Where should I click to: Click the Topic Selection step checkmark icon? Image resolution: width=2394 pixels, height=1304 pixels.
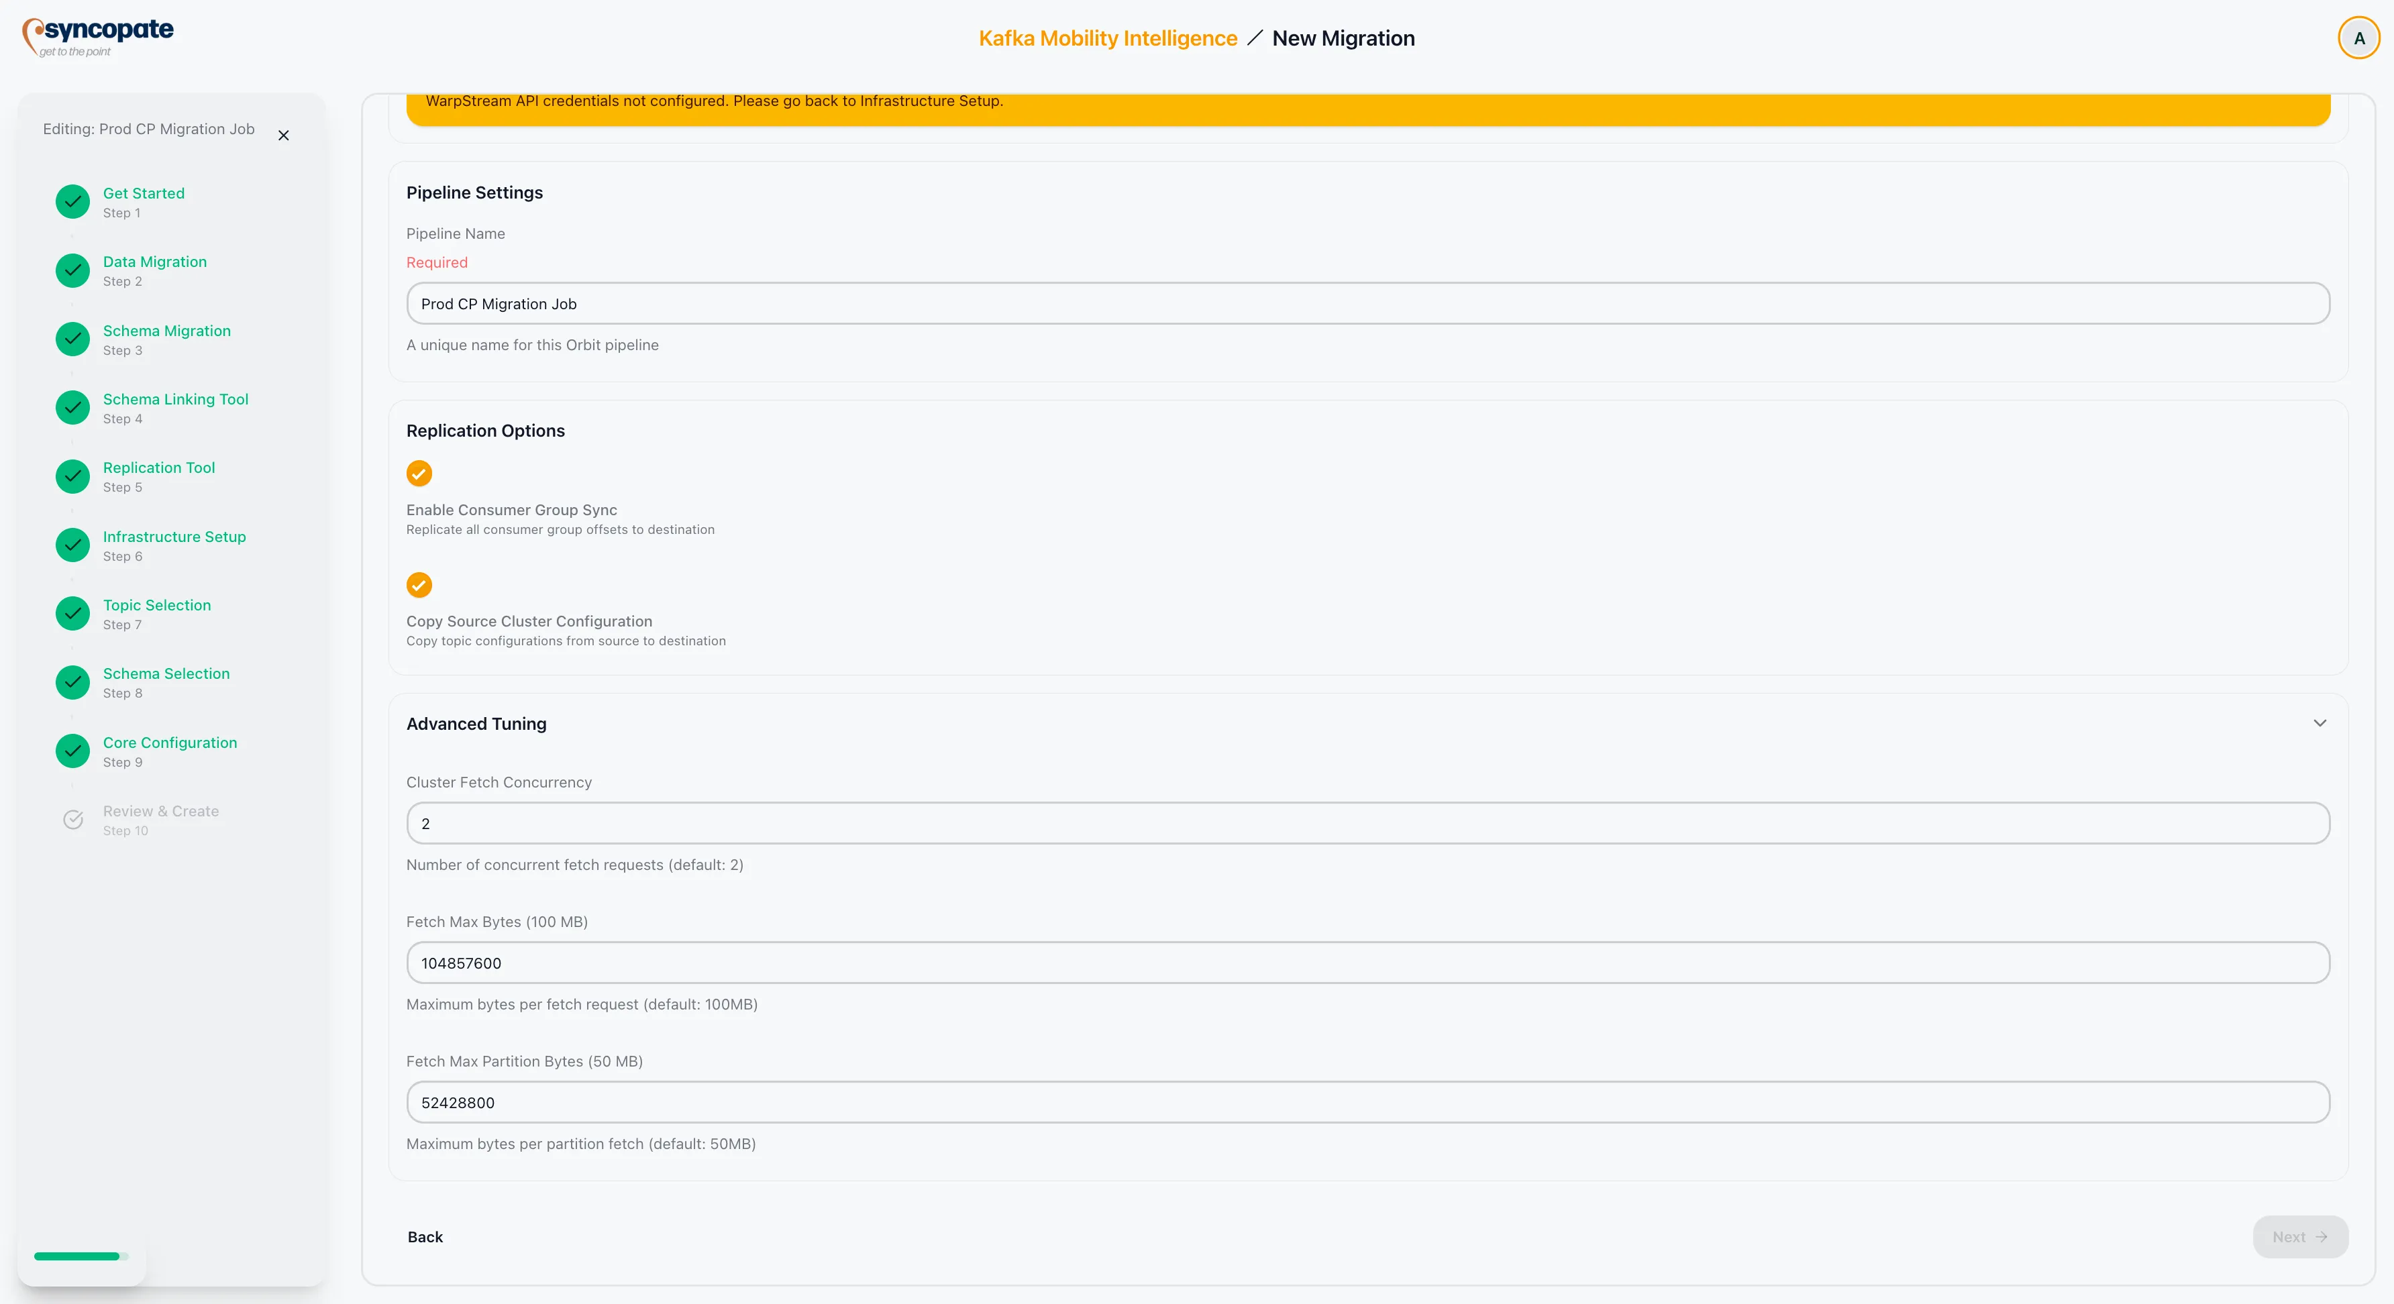coord(72,613)
